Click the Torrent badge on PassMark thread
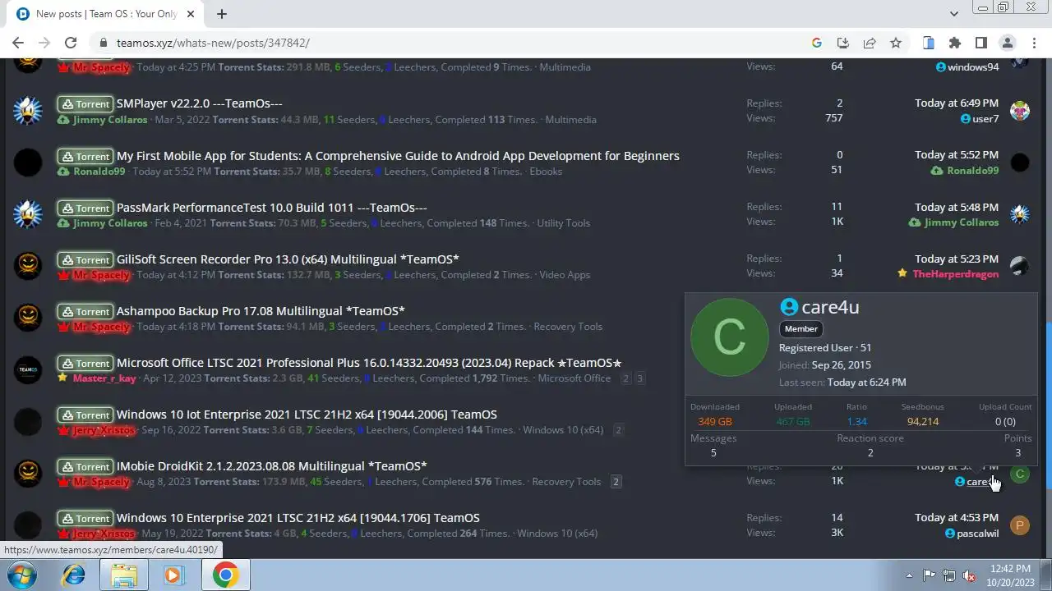This screenshot has width=1052, height=591. click(x=85, y=208)
